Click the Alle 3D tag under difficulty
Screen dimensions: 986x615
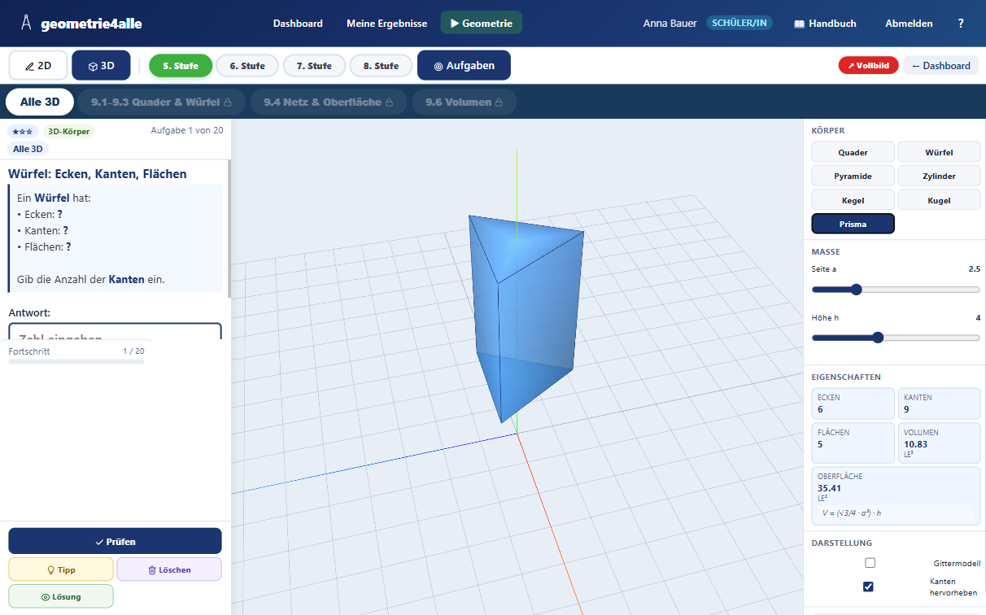(x=28, y=149)
